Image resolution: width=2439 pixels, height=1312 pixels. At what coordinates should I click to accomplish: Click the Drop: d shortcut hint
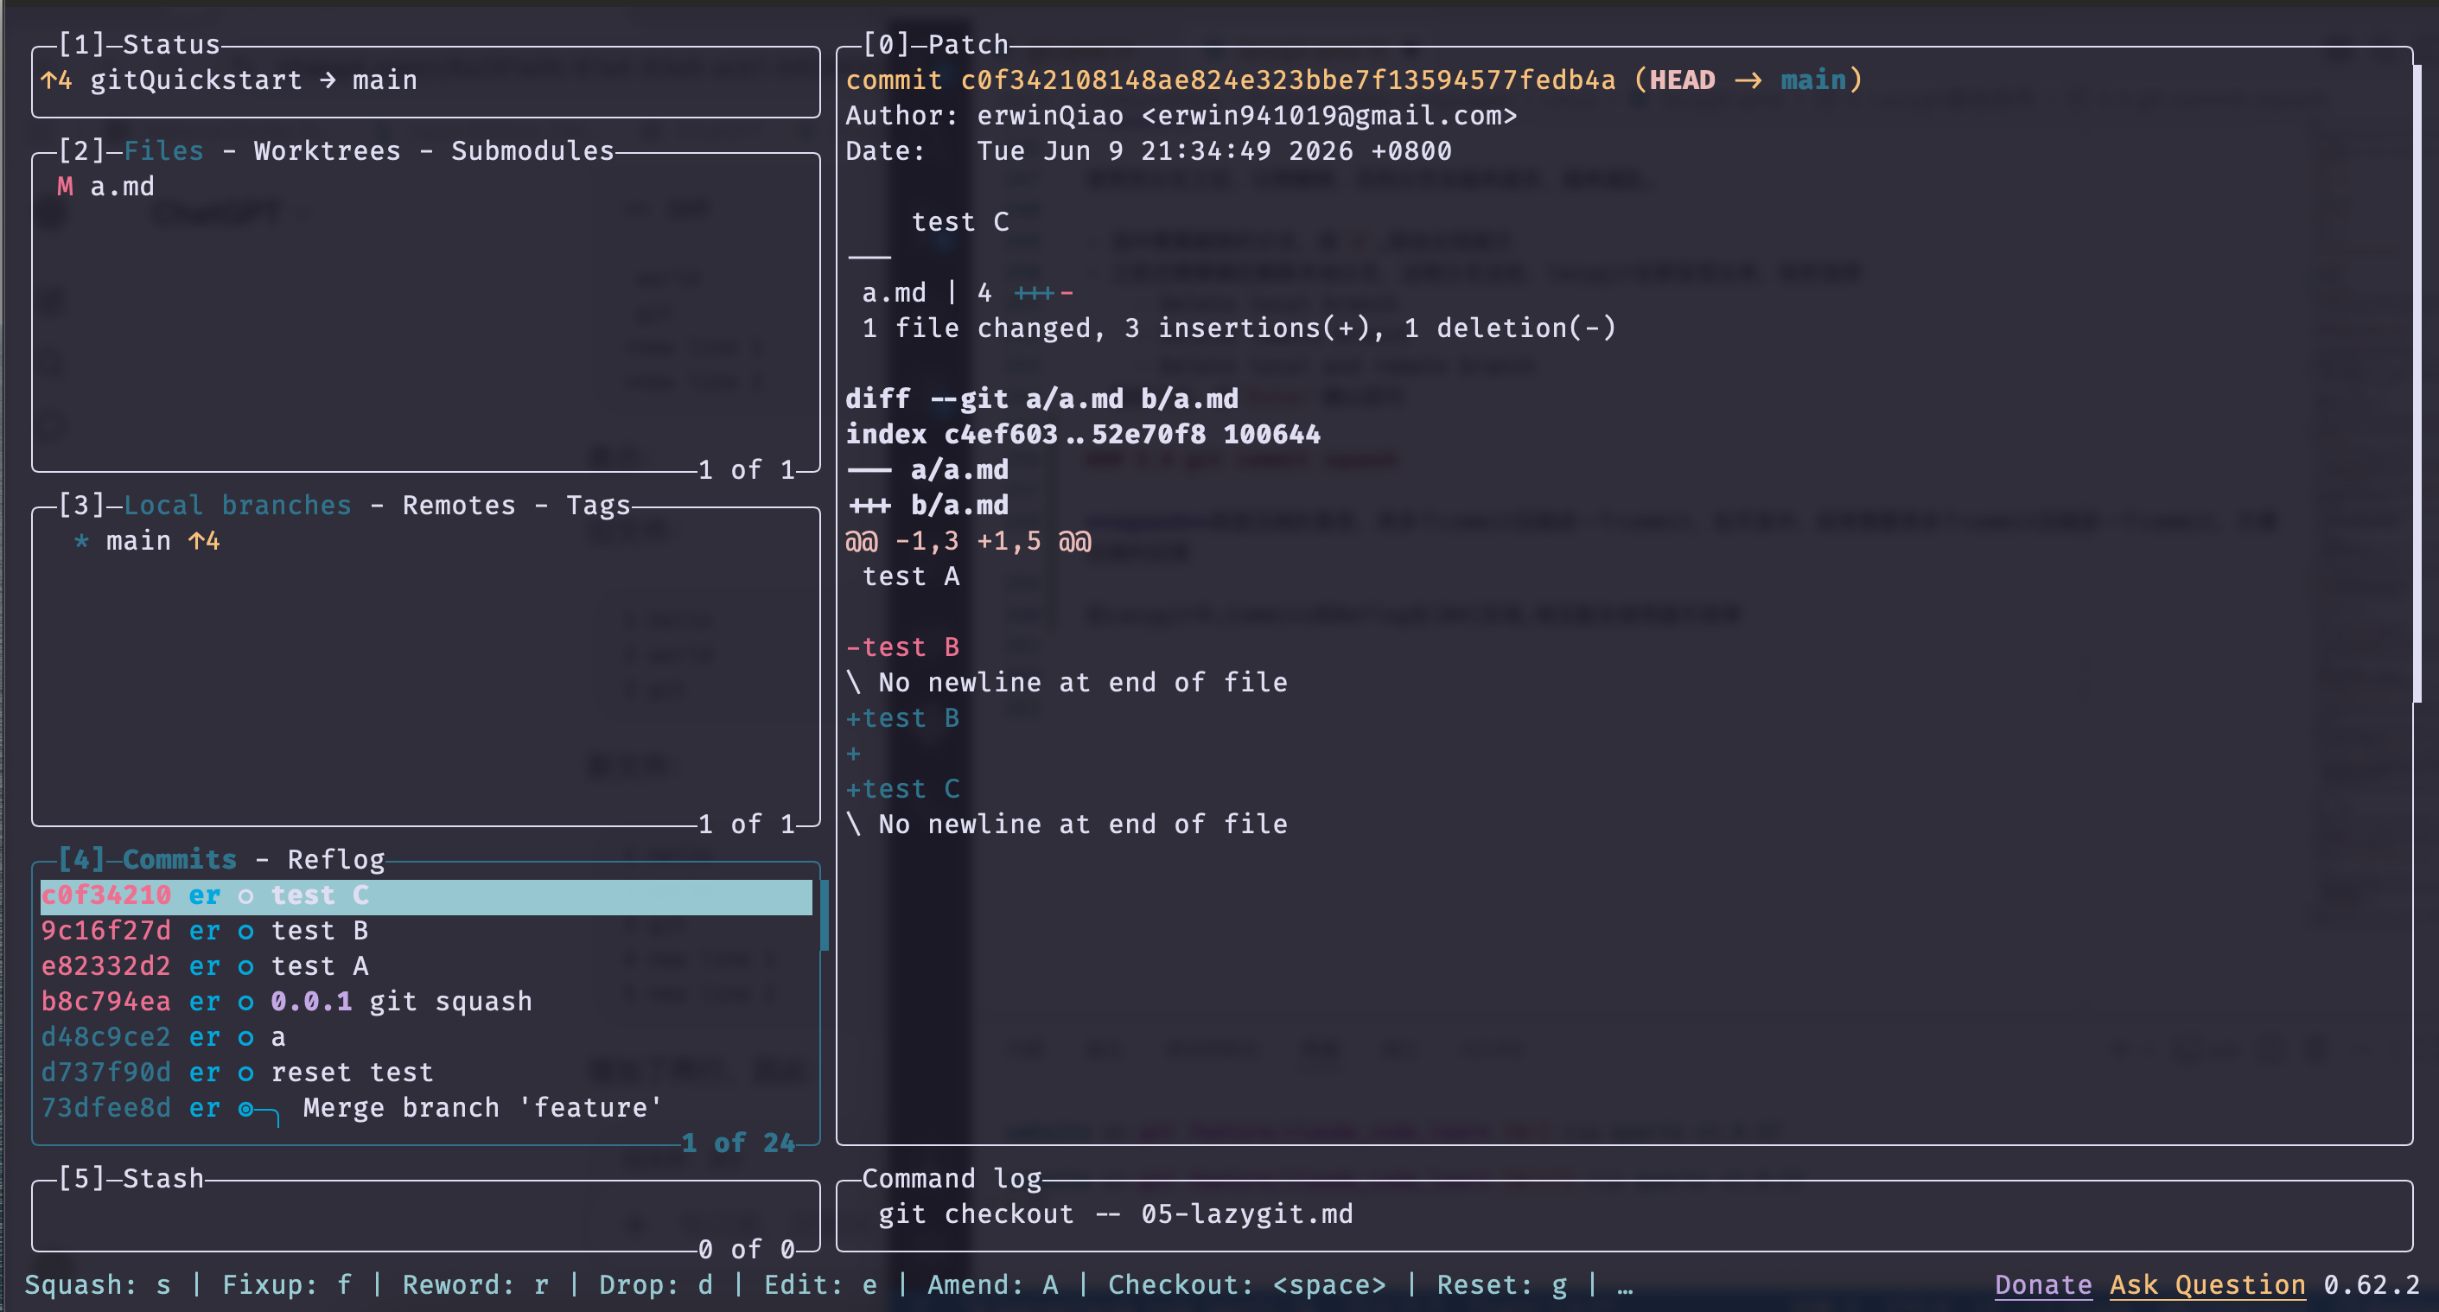pos(655,1284)
